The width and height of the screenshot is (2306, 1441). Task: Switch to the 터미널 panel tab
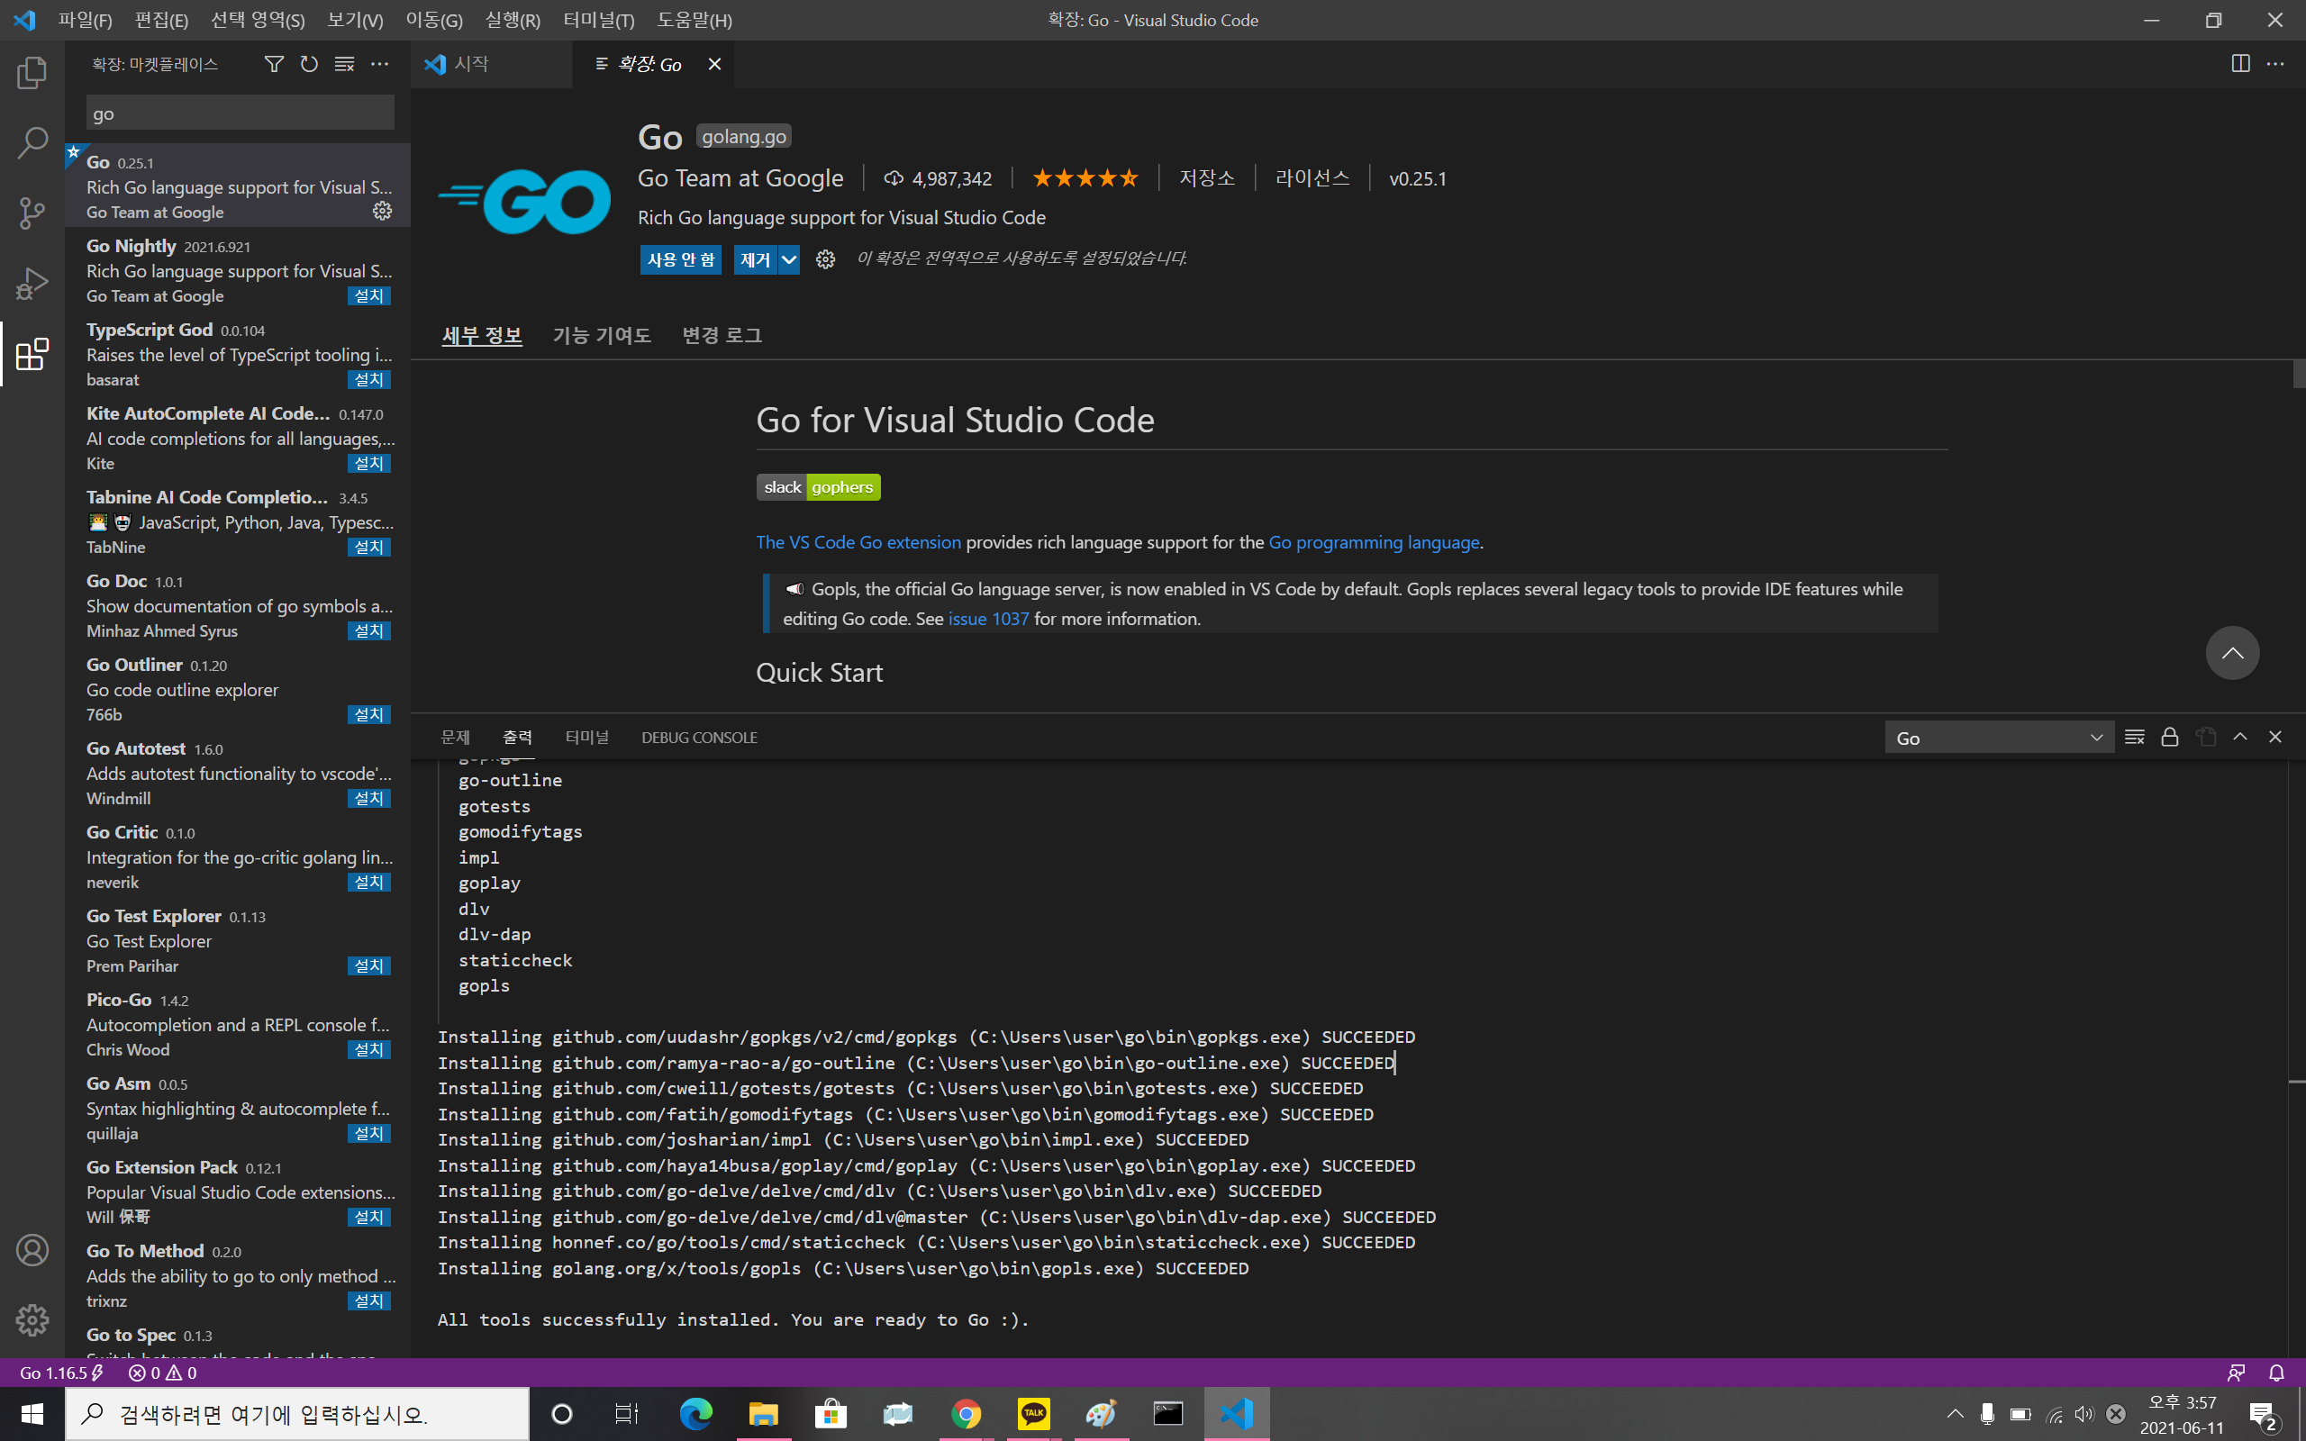[x=586, y=737]
